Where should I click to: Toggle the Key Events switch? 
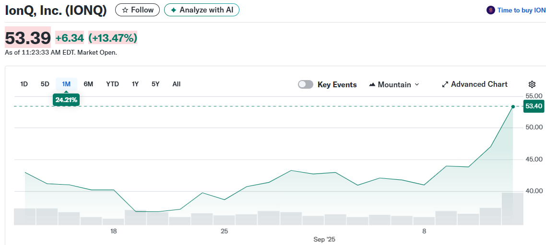point(305,84)
